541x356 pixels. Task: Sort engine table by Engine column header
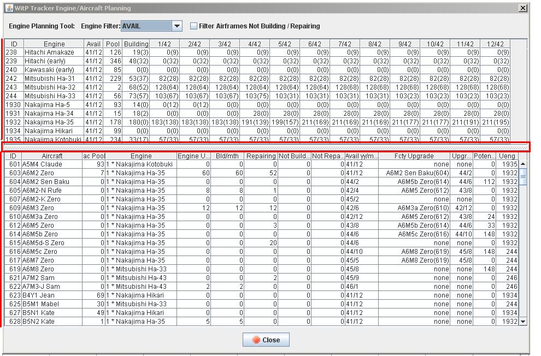click(x=54, y=44)
